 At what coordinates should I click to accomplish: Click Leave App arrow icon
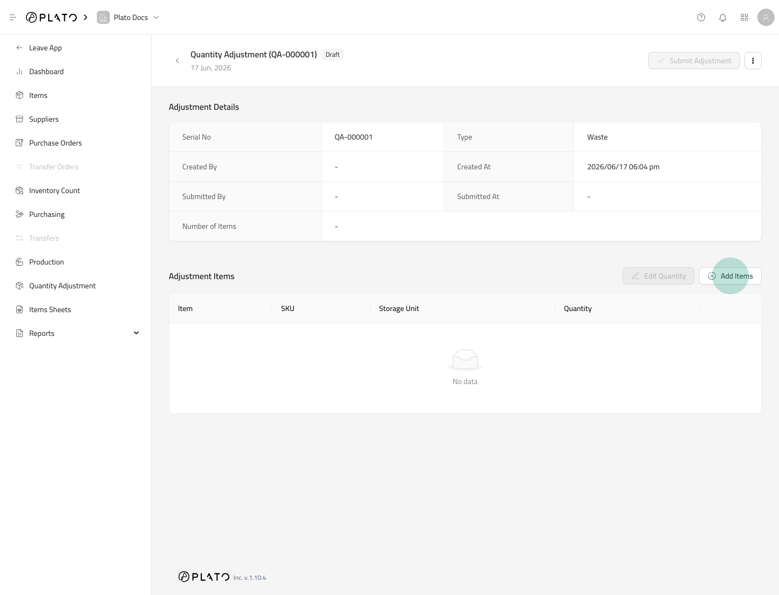pyautogui.click(x=19, y=48)
